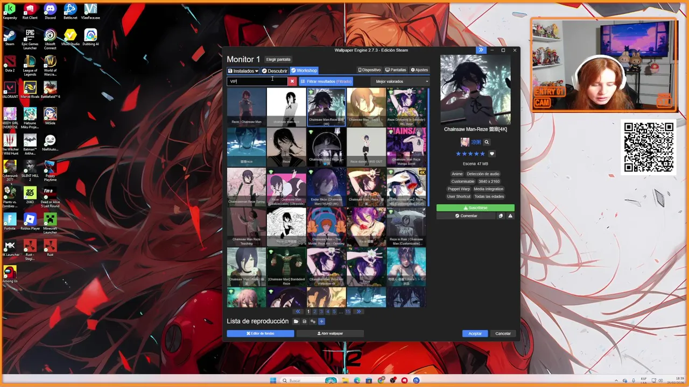Click Elegir pantalla button
This screenshot has height=387, width=689.
278,60
